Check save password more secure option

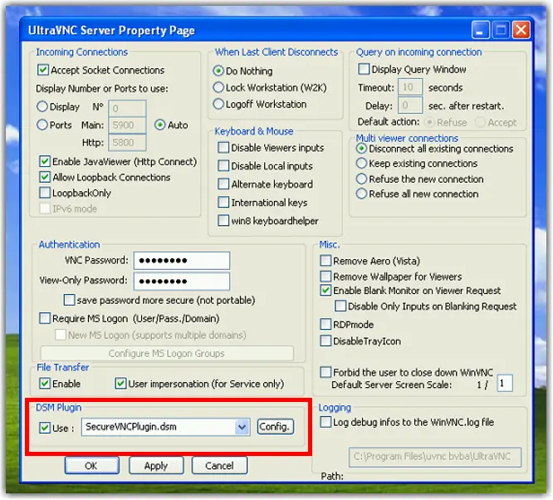(70, 300)
